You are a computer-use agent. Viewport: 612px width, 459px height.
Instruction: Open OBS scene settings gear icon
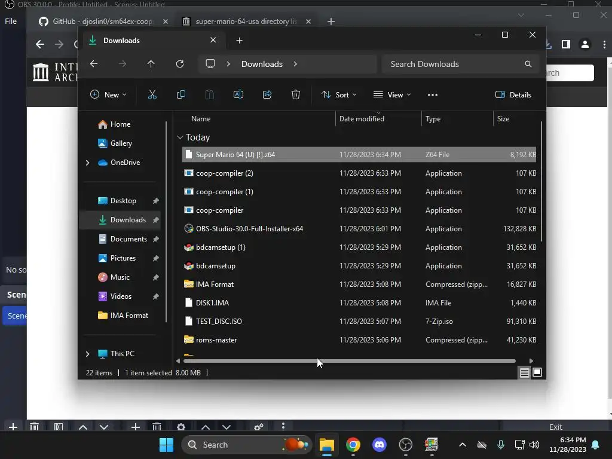tap(180, 427)
